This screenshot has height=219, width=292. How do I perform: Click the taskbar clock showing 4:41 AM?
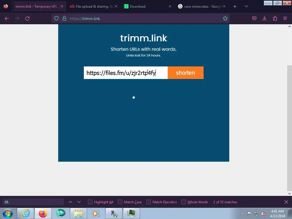point(277,214)
